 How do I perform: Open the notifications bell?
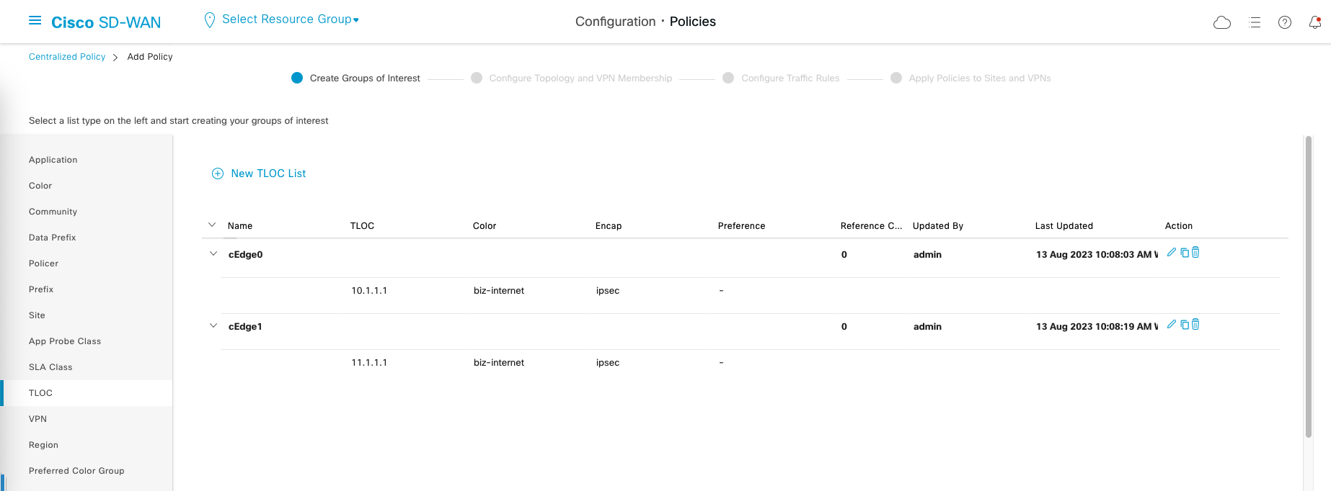(1314, 22)
